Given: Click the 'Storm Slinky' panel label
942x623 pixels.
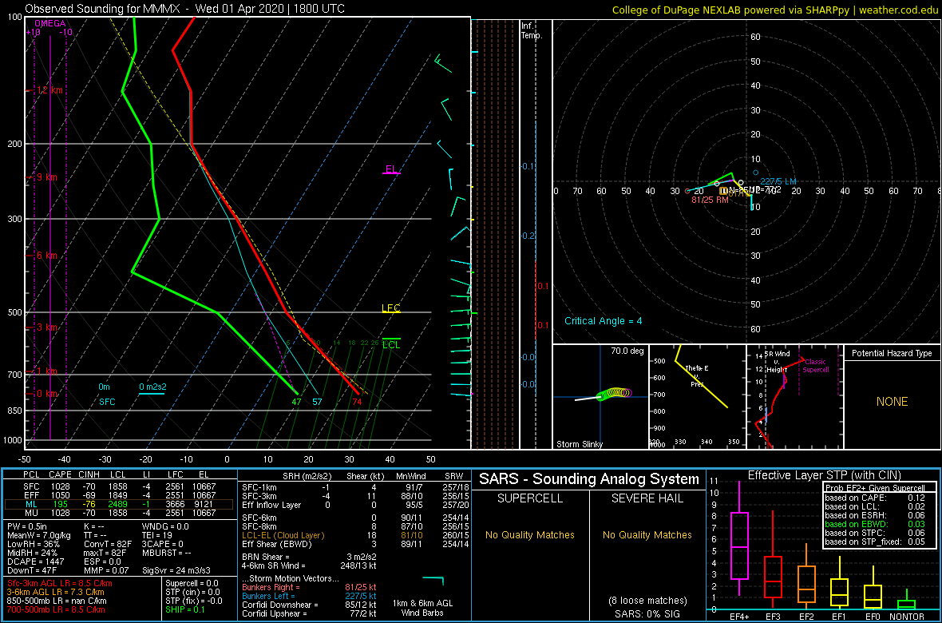Looking at the screenshot, I should [579, 444].
